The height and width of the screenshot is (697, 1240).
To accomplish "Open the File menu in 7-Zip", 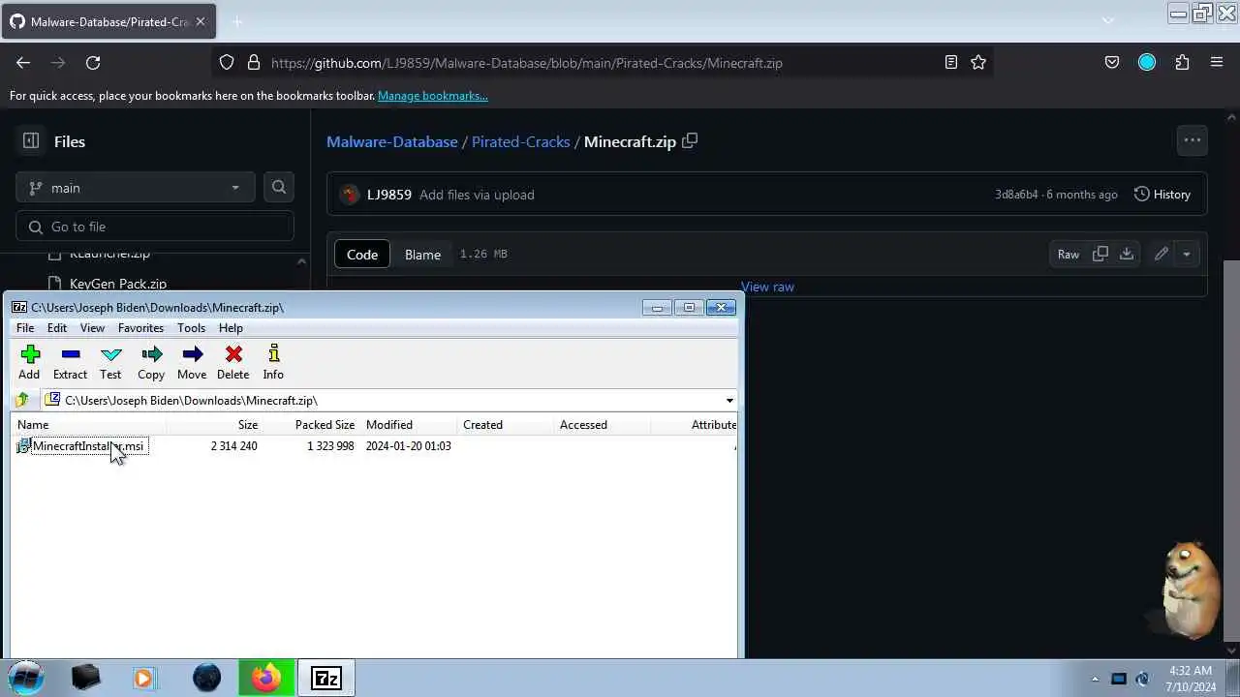I will pos(25,328).
